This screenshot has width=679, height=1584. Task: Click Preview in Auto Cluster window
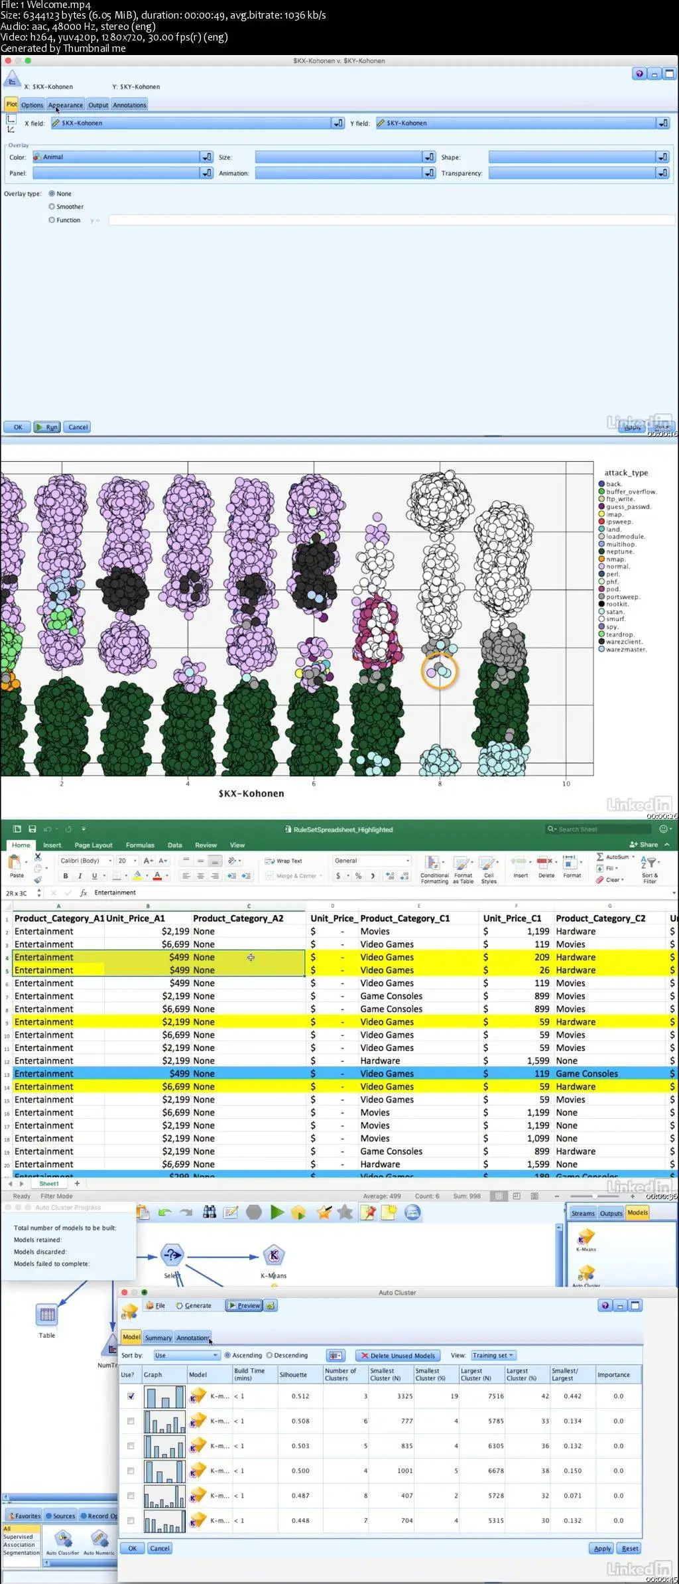point(244,1305)
